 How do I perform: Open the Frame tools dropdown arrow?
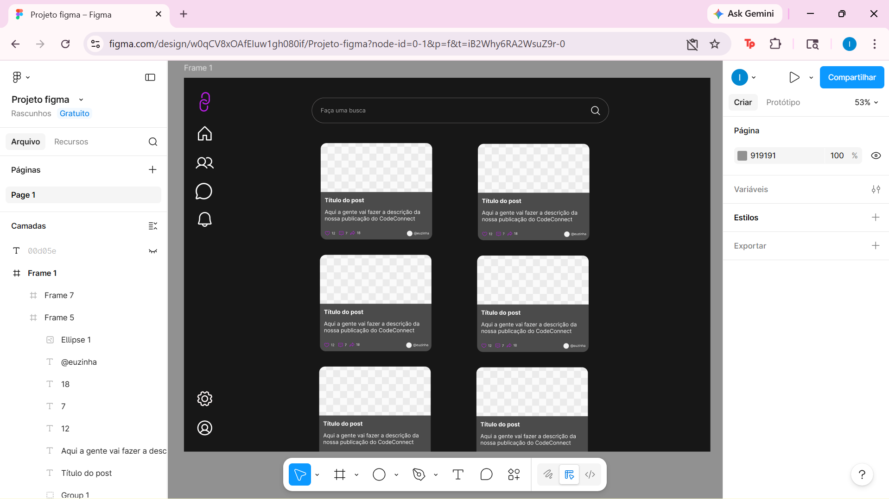[356, 474]
